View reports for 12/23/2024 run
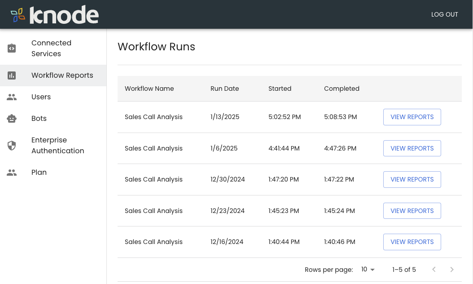 point(412,211)
